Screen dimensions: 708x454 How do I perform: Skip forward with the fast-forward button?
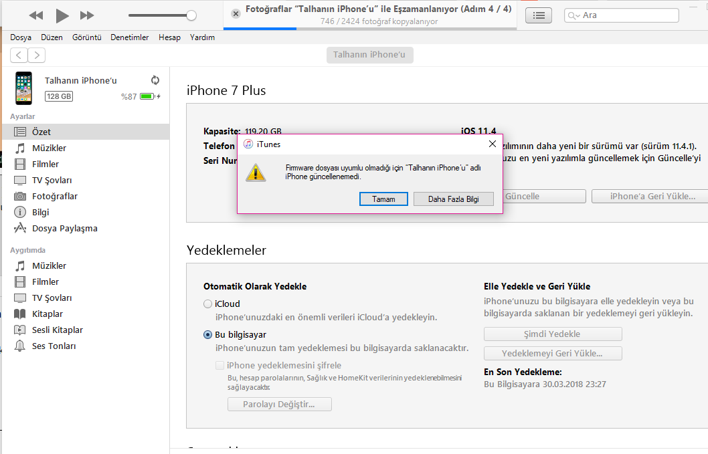87,16
